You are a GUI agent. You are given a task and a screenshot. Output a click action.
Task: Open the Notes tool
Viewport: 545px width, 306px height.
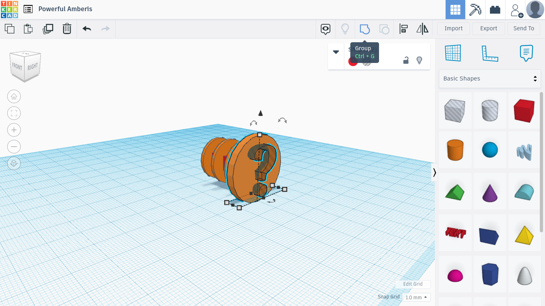coord(526,53)
